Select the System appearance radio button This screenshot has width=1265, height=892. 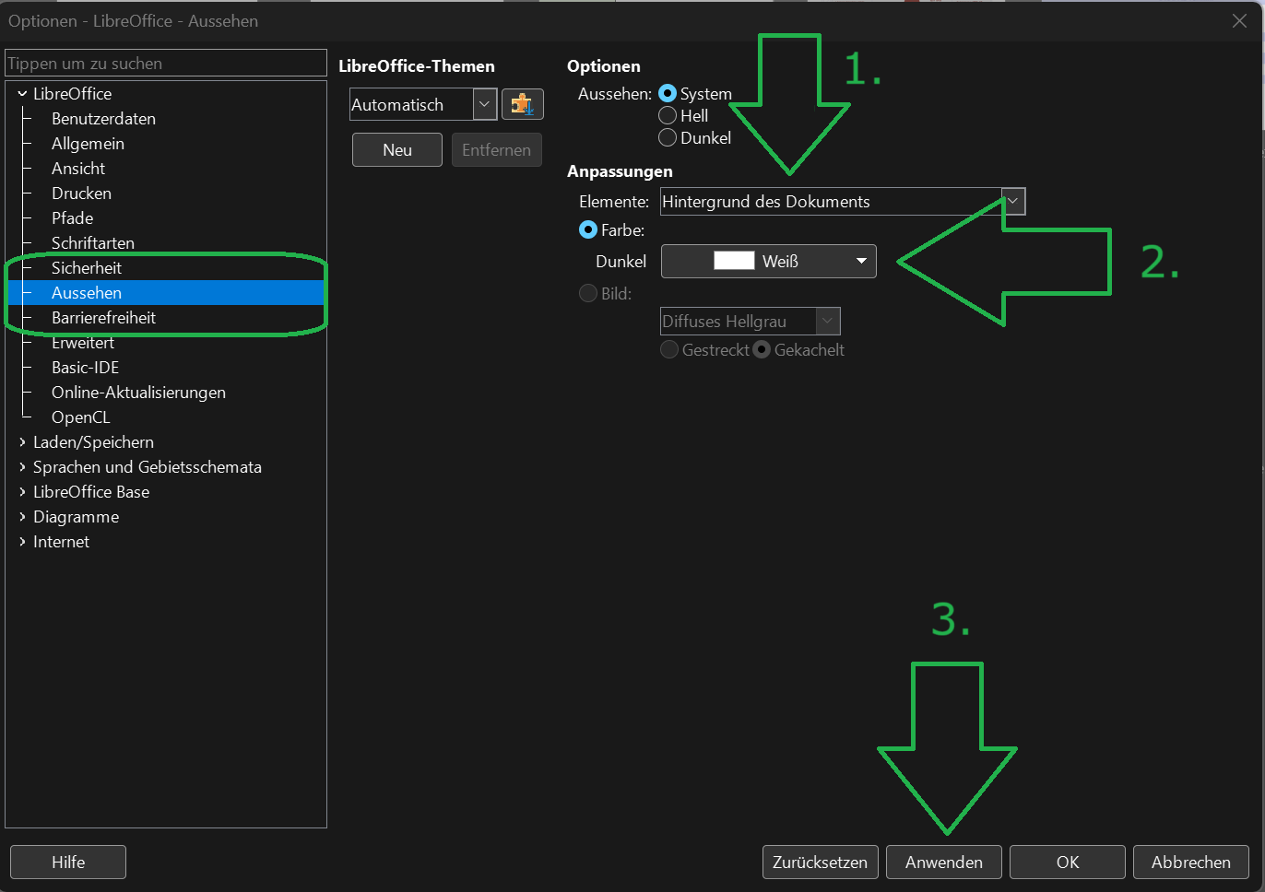(x=668, y=94)
